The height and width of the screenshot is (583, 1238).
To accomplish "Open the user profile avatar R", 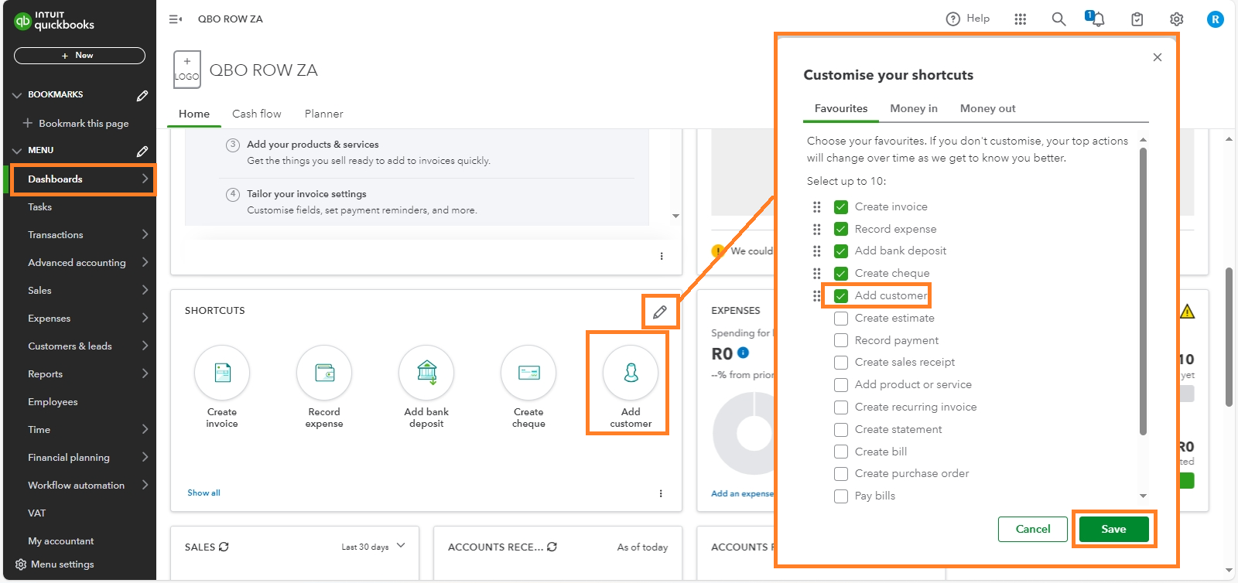I will tap(1216, 19).
